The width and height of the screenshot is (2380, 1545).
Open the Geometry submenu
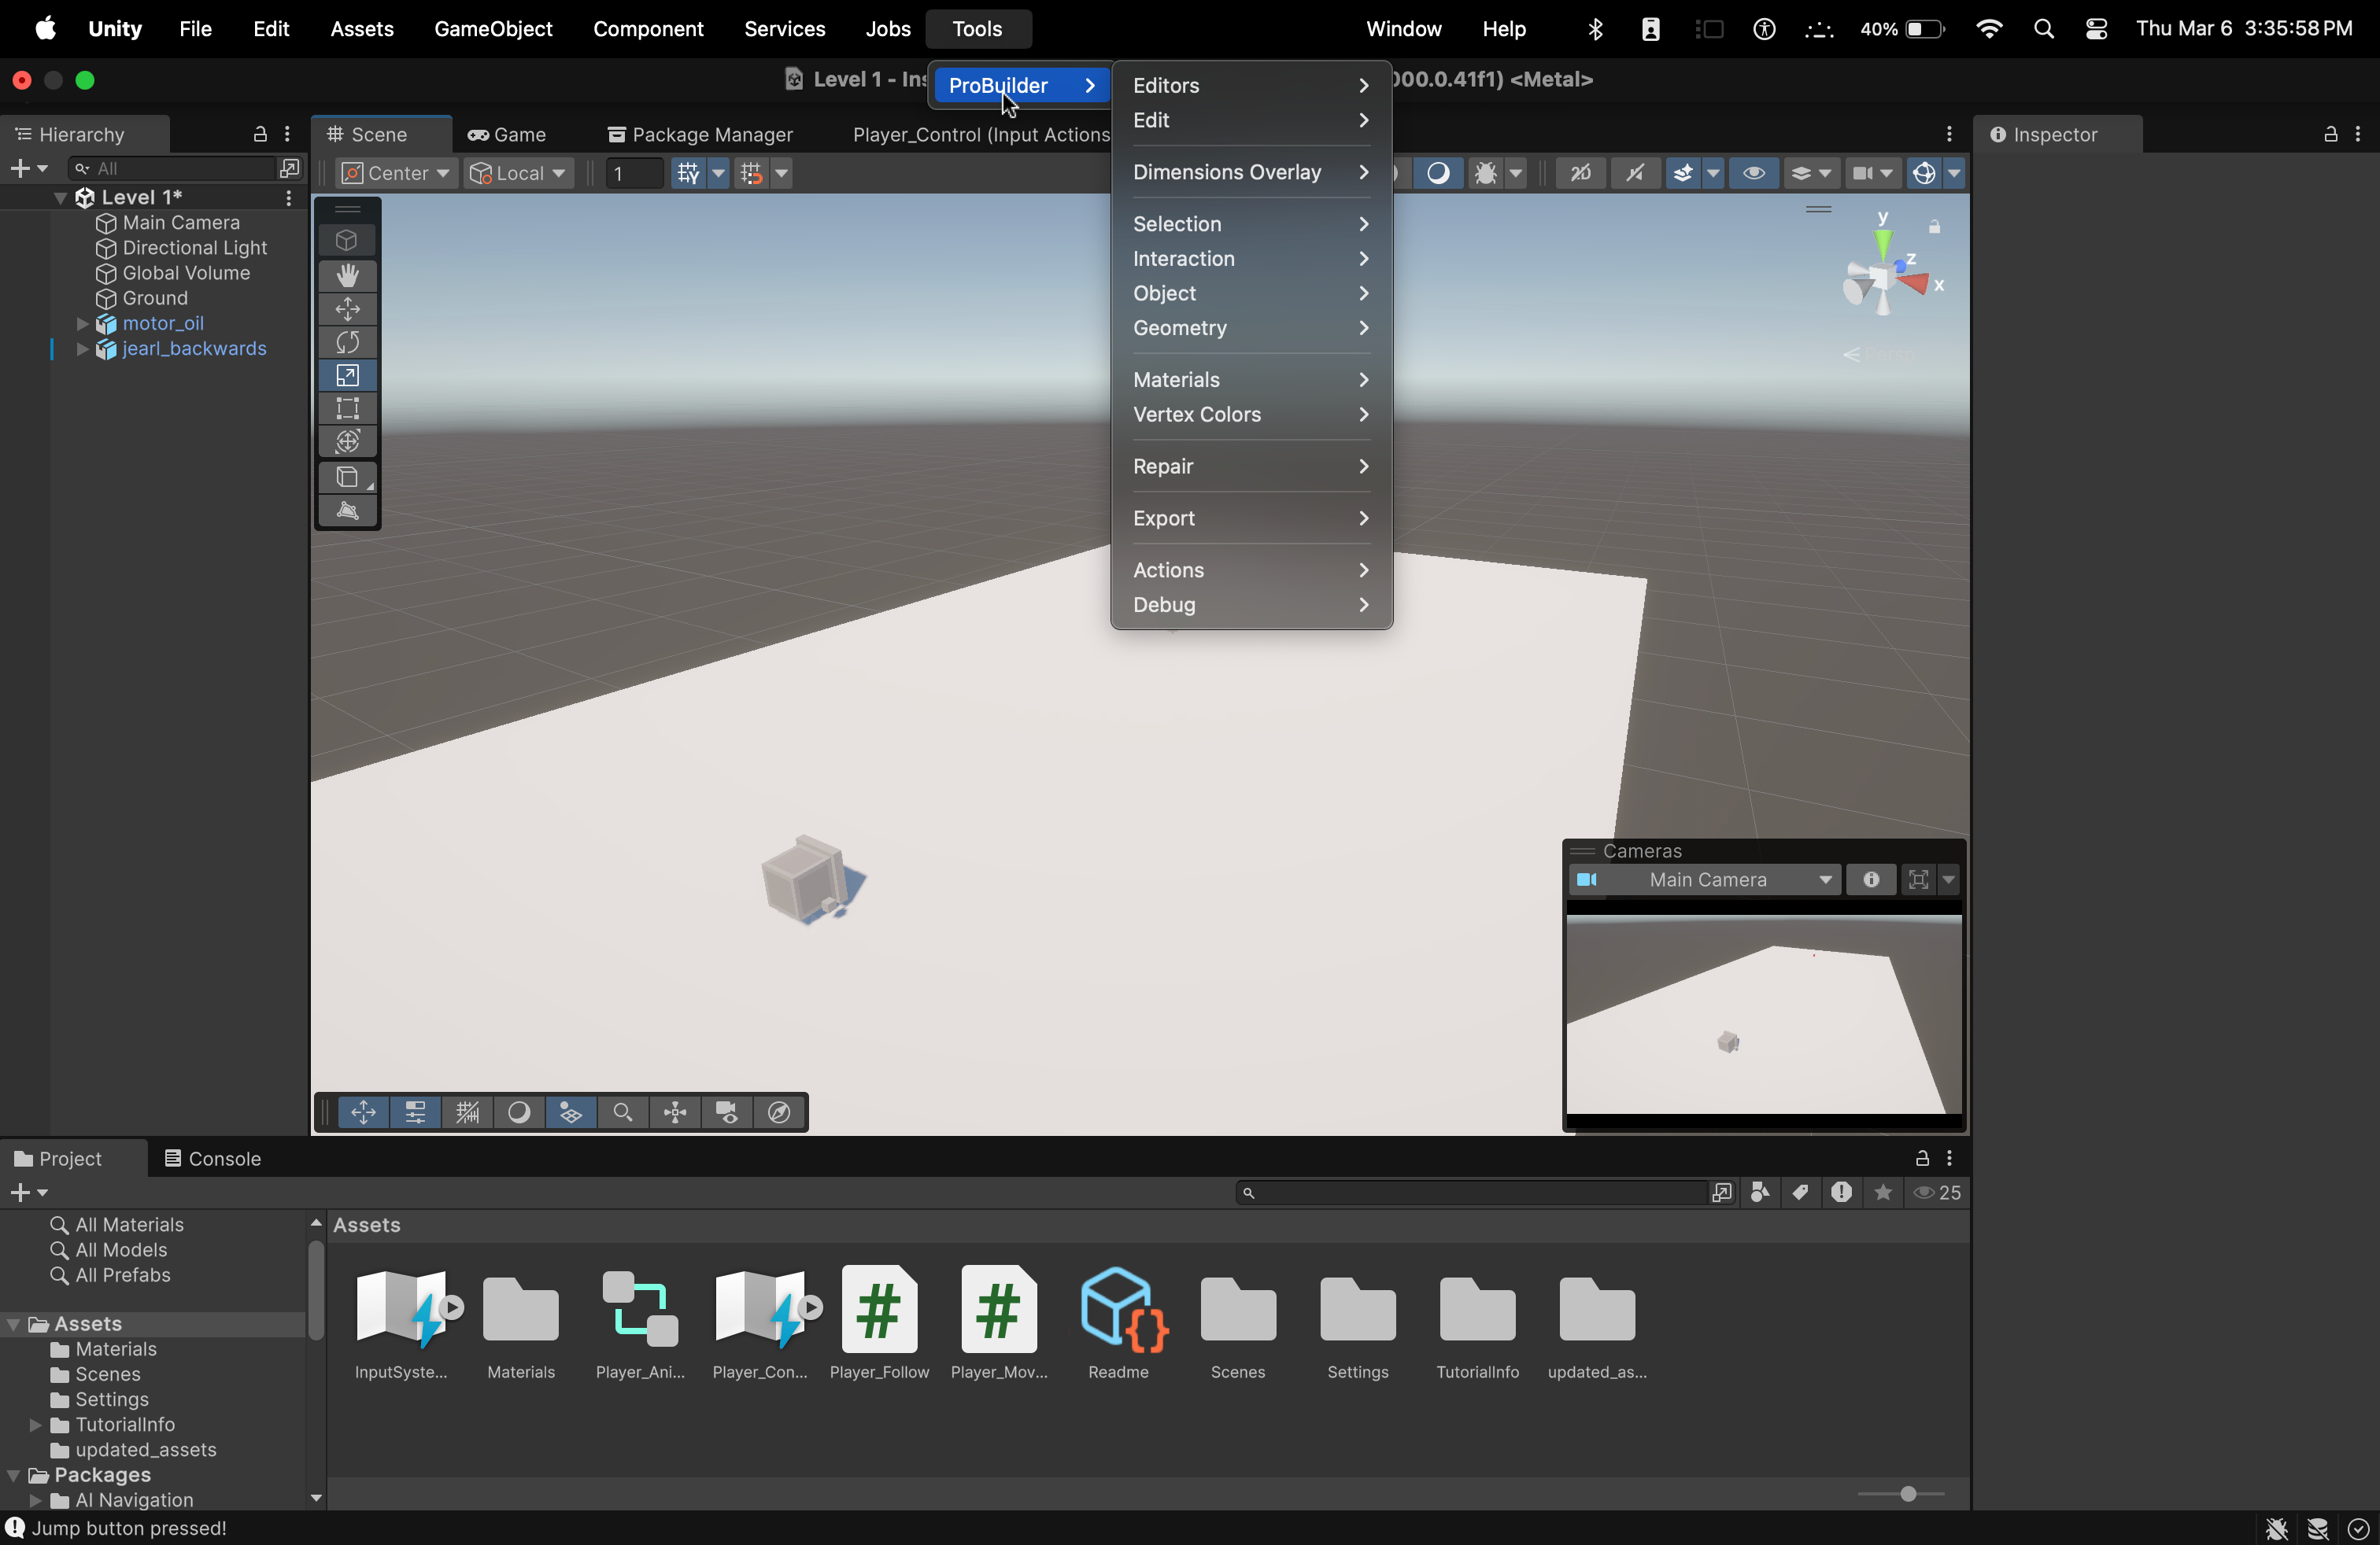pyautogui.click(x=1251, y=329)
